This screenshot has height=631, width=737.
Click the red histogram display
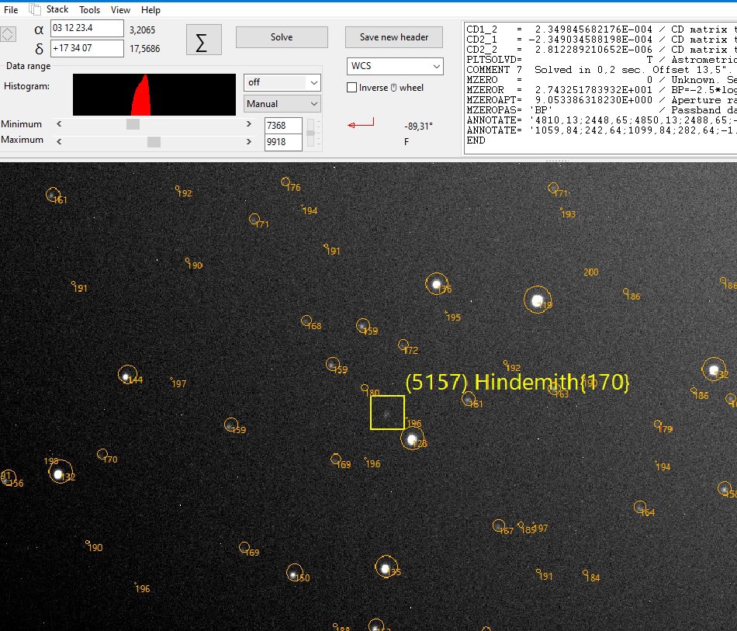(x=154, y=95)
